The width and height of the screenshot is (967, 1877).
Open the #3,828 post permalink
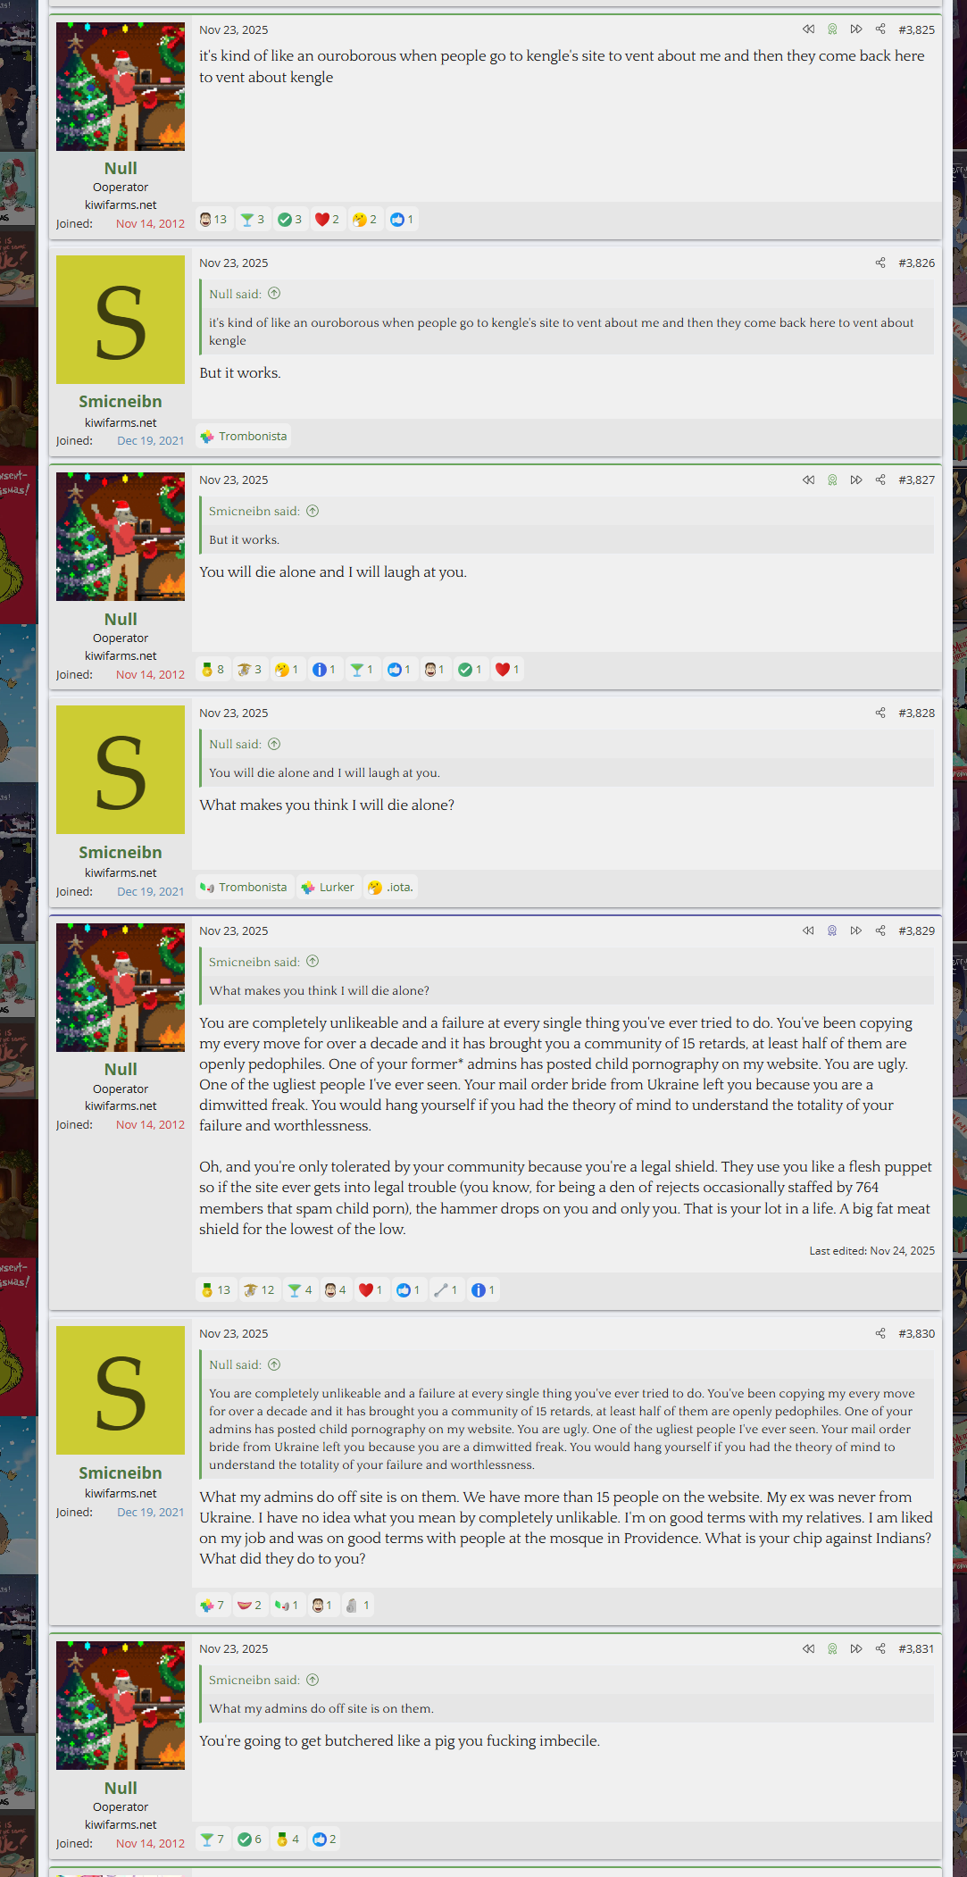[916, 713]
